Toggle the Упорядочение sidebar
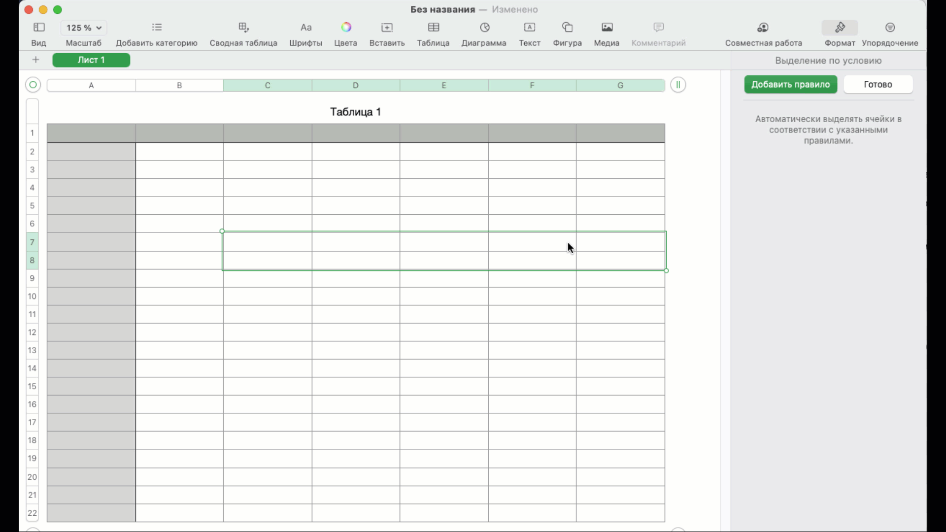Image resolution: width=946 pixels, height=532 pixels. [890, 28]
